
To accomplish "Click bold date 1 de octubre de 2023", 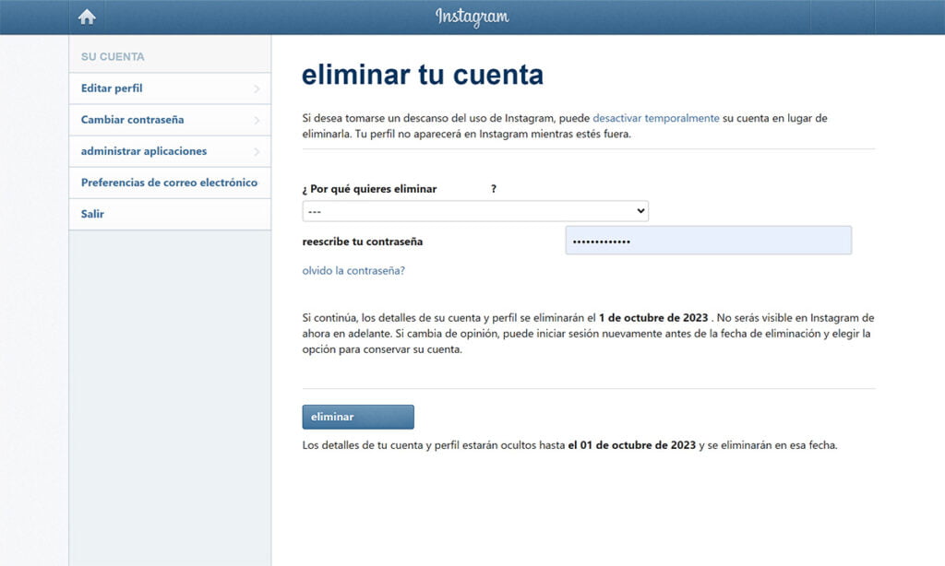I will tap(653, 318).
